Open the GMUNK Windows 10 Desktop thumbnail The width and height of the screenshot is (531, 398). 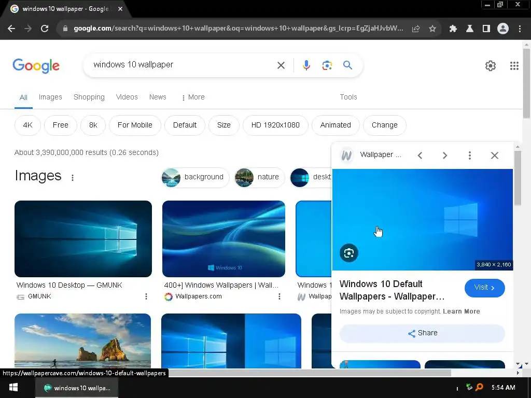(83, 239)
